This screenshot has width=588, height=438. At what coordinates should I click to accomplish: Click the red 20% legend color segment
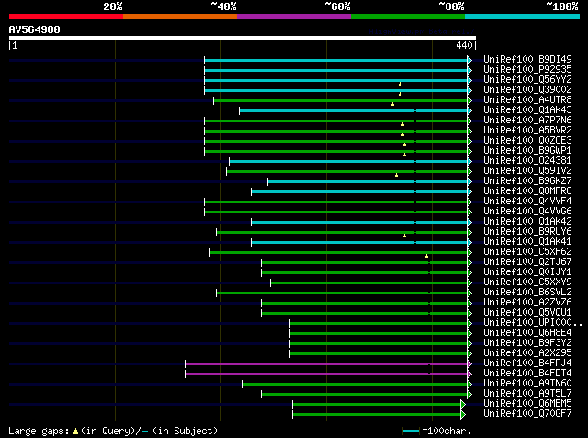coord(66,17)
